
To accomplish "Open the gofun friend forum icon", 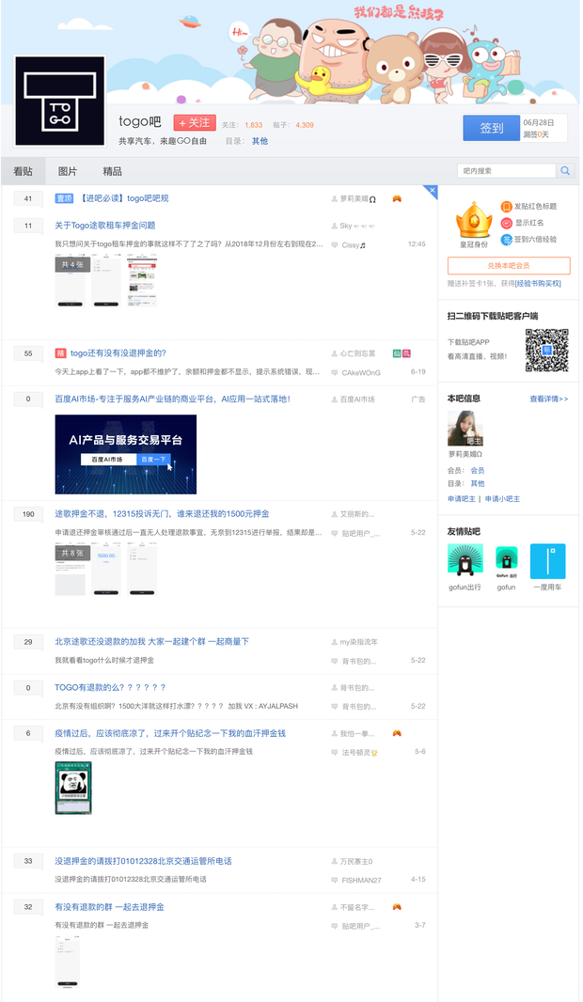I will [506, 561].
